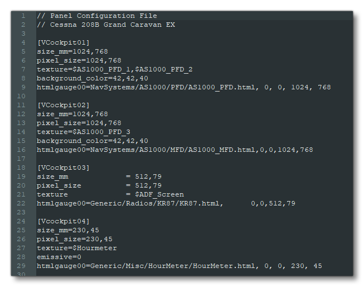This screenshot has width=364, height=287.
Task: Click the KR87.html gauge line
Action: click(x=166, y=203)
